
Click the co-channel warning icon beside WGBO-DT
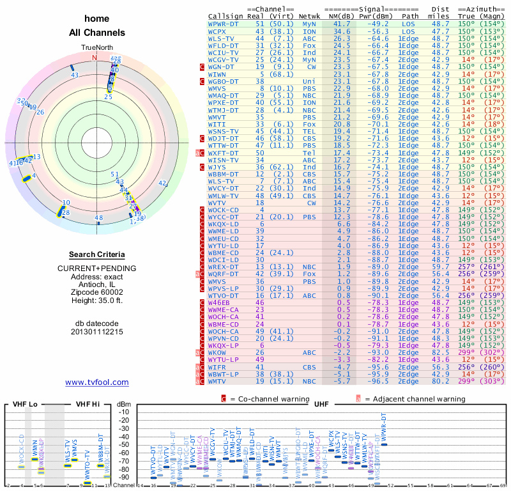[202, 82]
